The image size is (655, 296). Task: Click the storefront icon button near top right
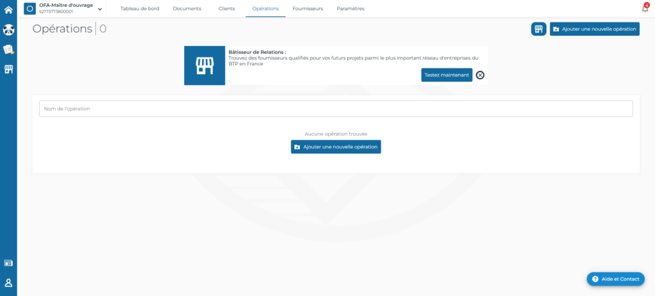tap(539, 29)
